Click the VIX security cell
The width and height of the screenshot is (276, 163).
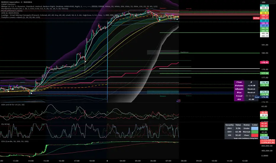point(229,135)
